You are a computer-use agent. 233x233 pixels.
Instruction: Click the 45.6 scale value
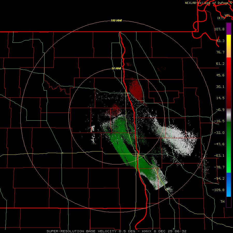[x=220, y=75]
